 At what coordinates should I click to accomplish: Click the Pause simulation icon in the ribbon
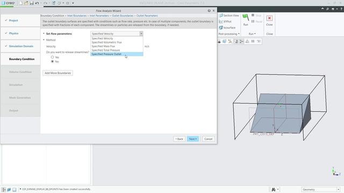click(x=253, y=21)
